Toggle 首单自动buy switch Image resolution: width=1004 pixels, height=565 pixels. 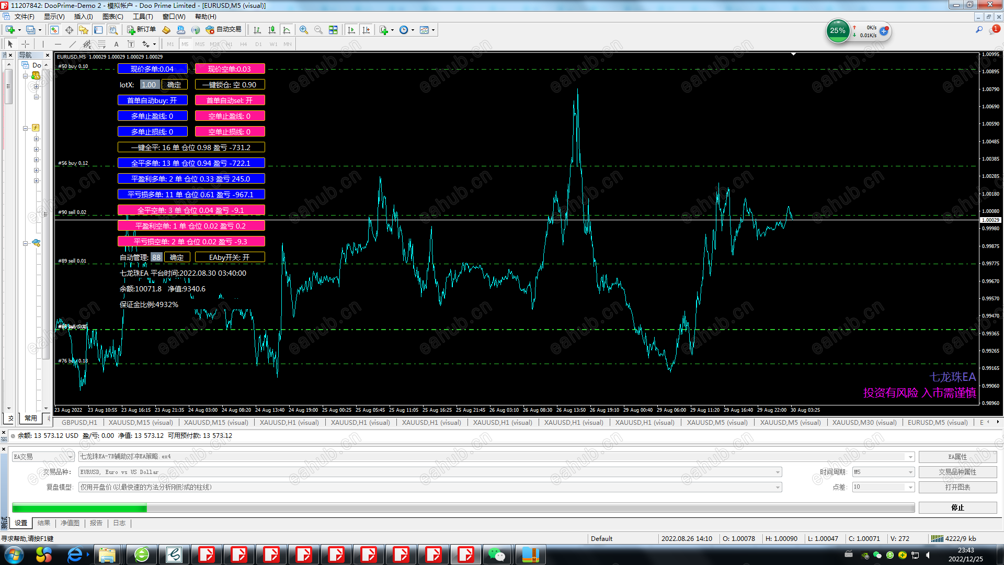(152, 100)
